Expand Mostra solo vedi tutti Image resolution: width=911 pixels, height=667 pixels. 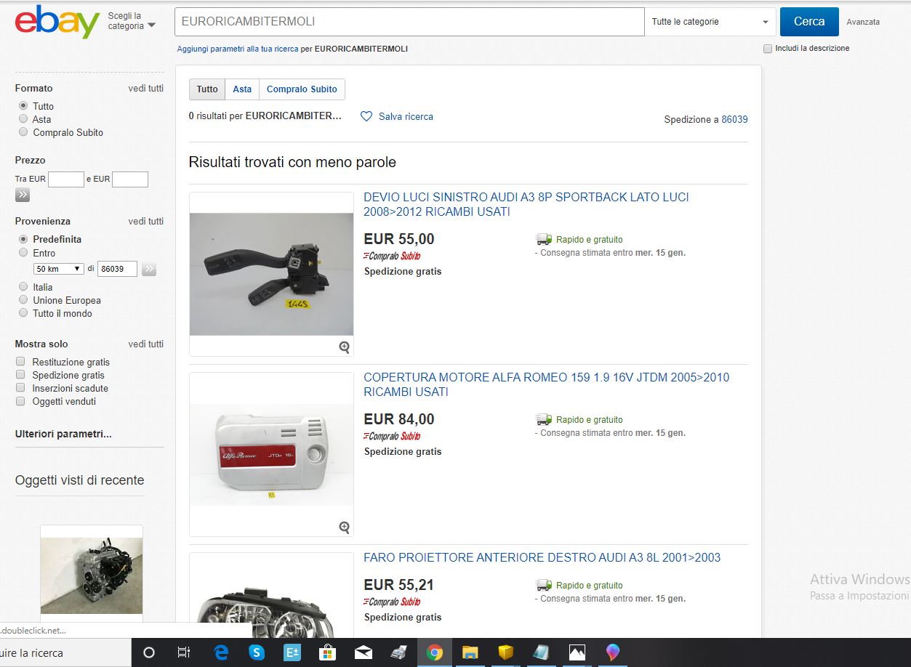(146, 344)
